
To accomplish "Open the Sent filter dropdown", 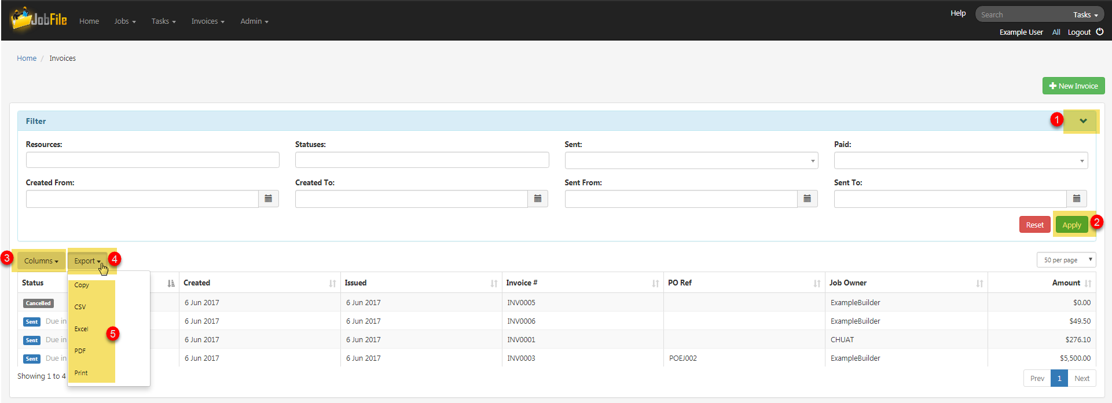I will pyautogui.click(x=691, y=160).
